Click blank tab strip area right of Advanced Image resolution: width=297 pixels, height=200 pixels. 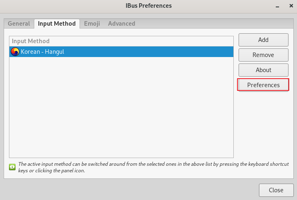pos(212,24)
